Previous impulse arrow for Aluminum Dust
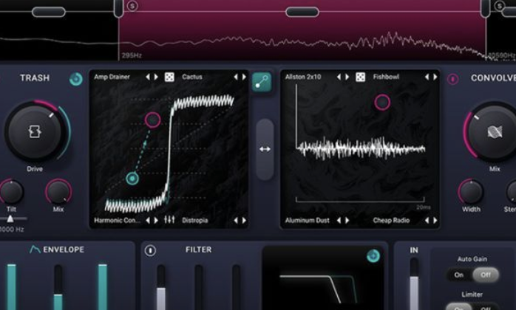516x310 pixels. (339, 220)
